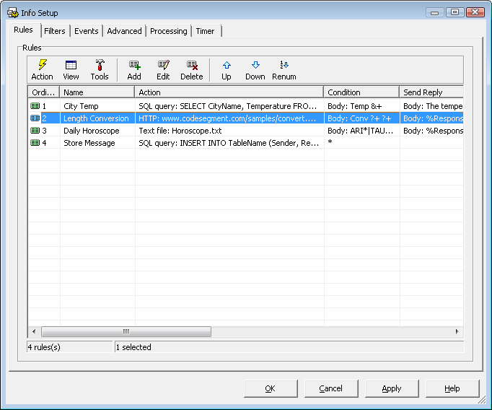The width and height of the screenshot is (492, 410).
Task: Select the Daily Horoscope rule
Action: click(91, 131)
